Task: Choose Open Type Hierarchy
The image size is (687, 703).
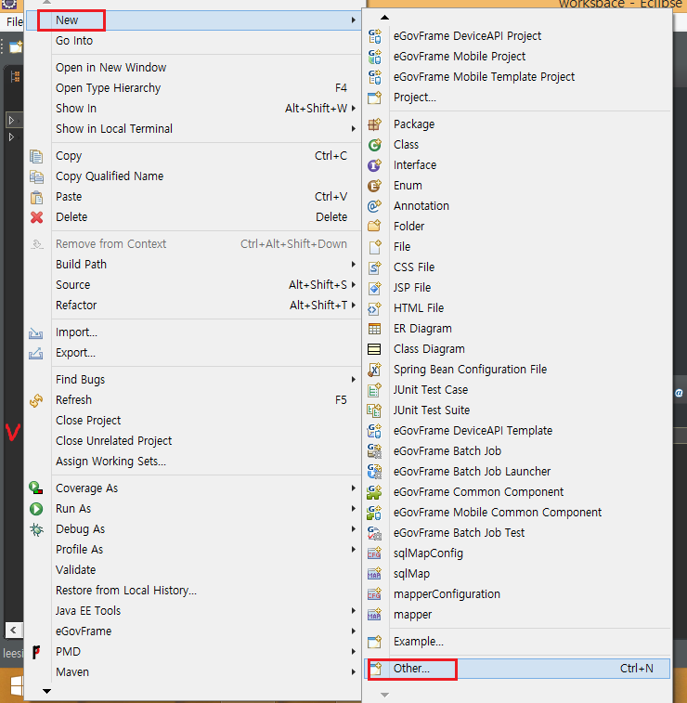Action: 194,88
